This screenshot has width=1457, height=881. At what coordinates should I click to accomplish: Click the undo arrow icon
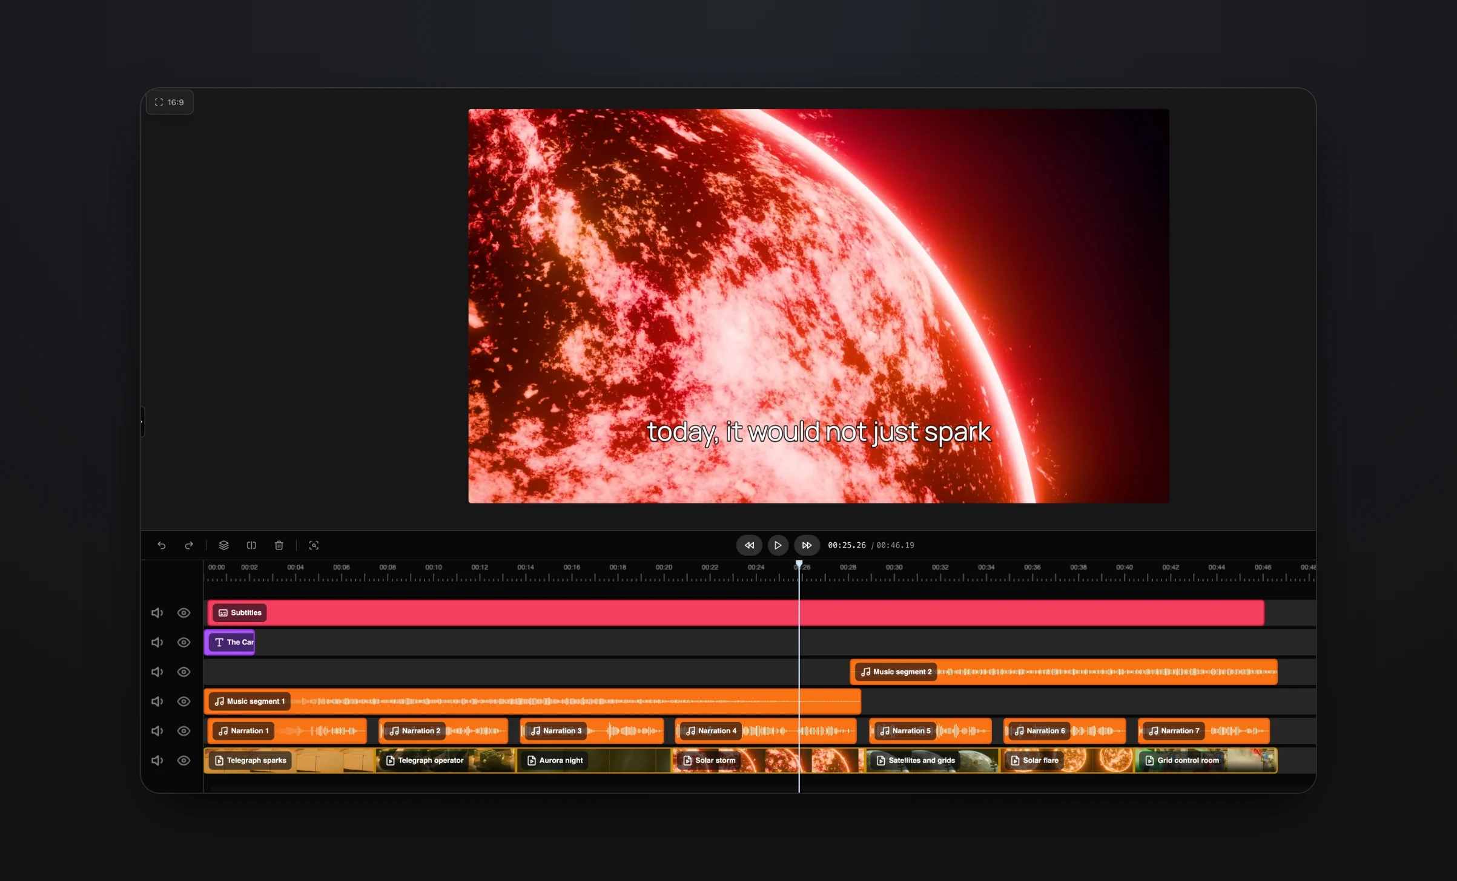[162, 545]
